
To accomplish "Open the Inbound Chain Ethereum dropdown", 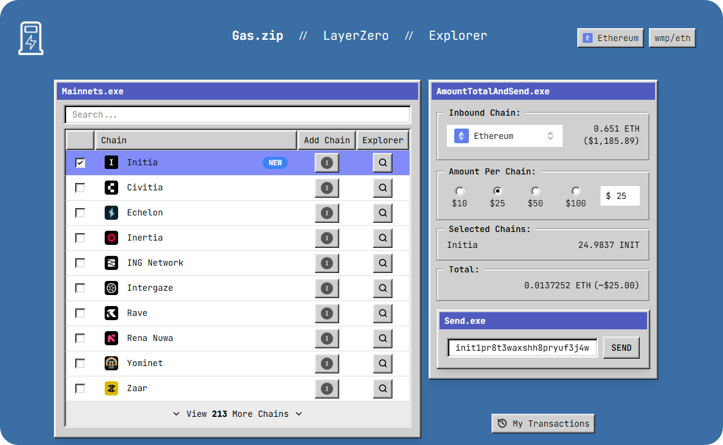I will point(504,136).
